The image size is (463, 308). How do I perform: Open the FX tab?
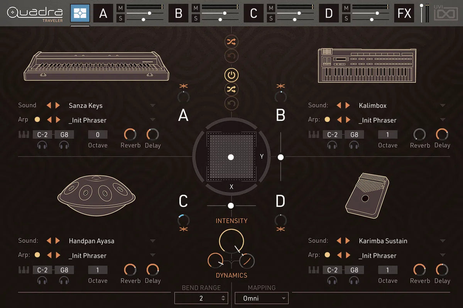pos(404,13)
